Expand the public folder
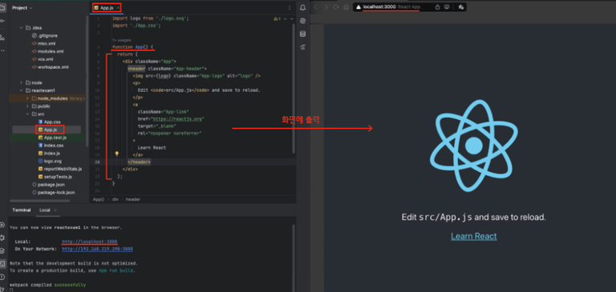This screenshot has width=616, height=292. pos(27,106)
